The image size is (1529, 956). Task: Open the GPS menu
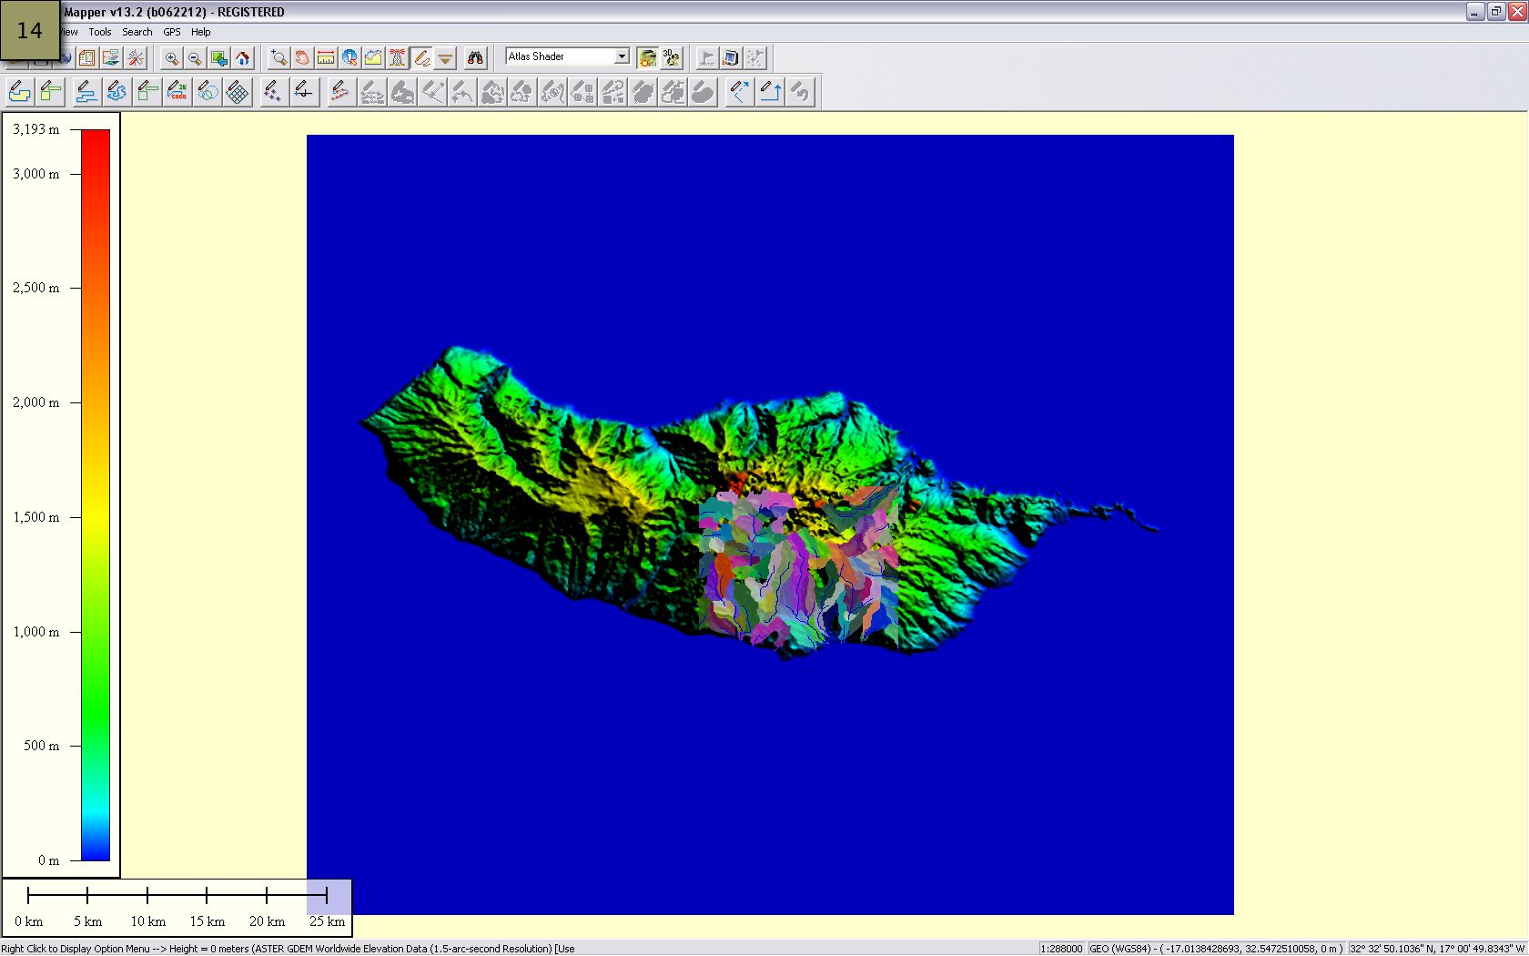(x=172, y=32)
